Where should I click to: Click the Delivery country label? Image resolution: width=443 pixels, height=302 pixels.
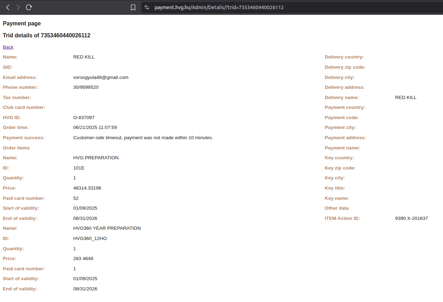[x=344, y=57]
